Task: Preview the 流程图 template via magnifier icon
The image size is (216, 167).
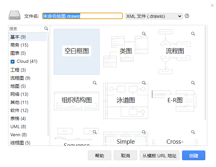Action: tap(193, 34)
